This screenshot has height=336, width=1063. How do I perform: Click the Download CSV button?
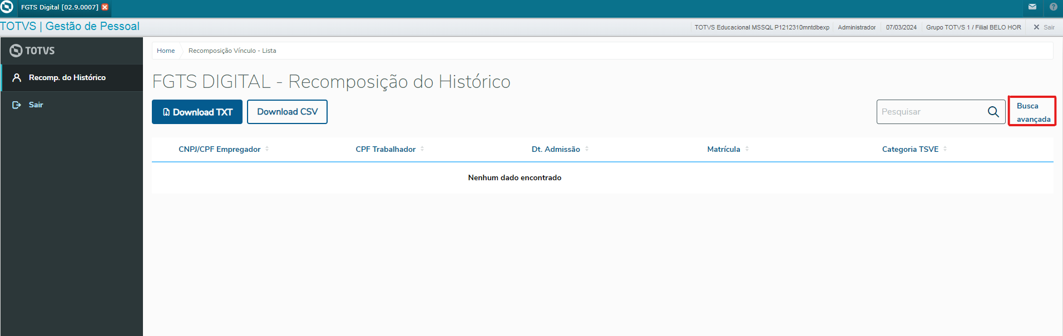pos(287,112)
